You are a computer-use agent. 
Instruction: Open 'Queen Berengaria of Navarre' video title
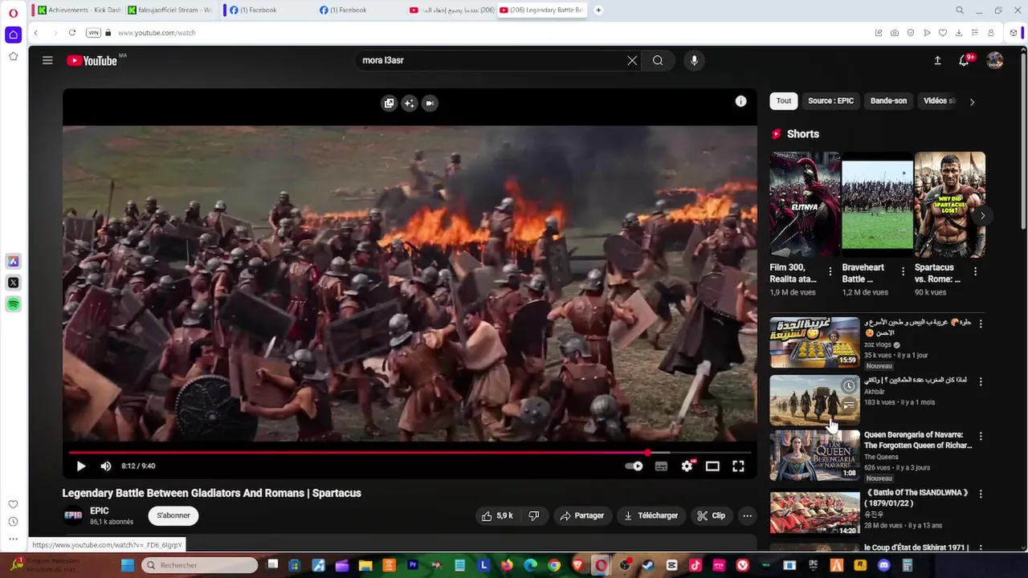(917, 440)
